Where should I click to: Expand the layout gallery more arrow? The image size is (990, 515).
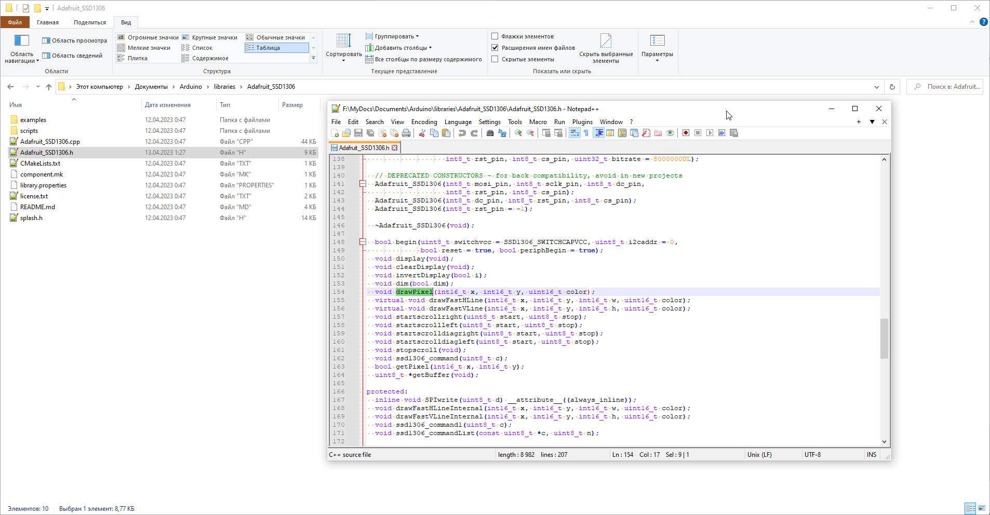click(x=313, y=58)
